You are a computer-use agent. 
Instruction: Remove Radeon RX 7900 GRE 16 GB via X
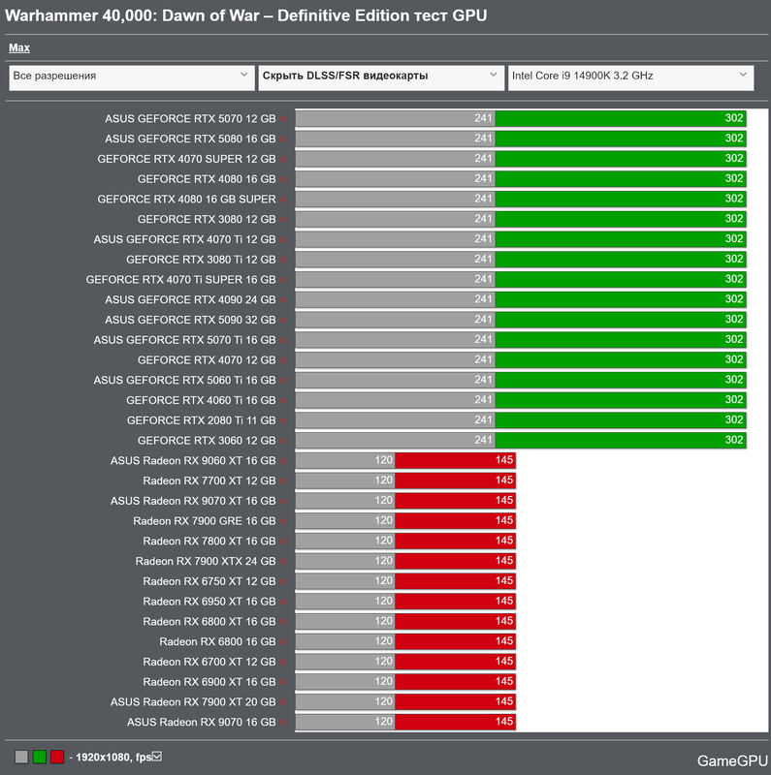pyautogui.click(x=282, y=521)
